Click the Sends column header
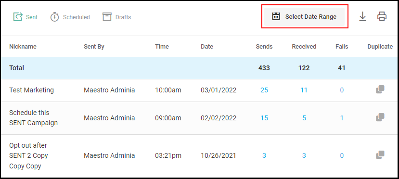The image size is (399, 179). (264, 47)
